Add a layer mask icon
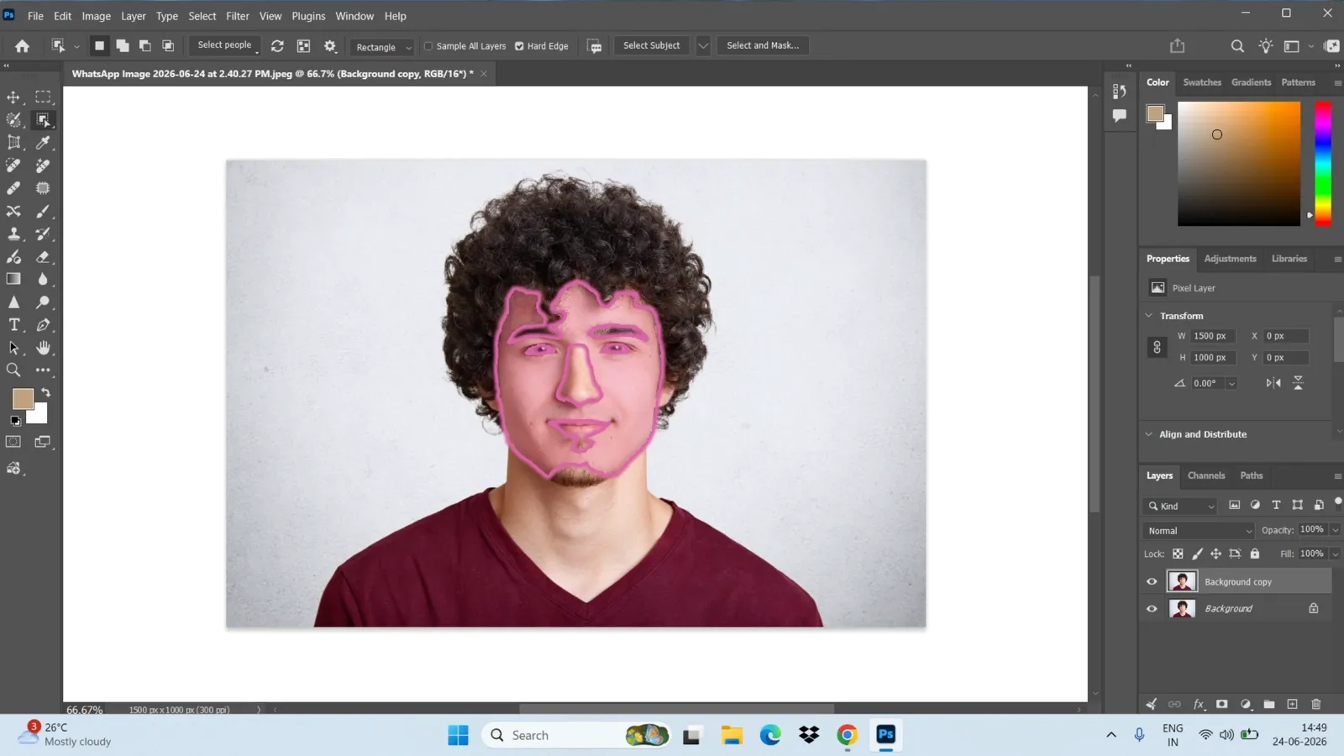 (x=1222, y=704)
